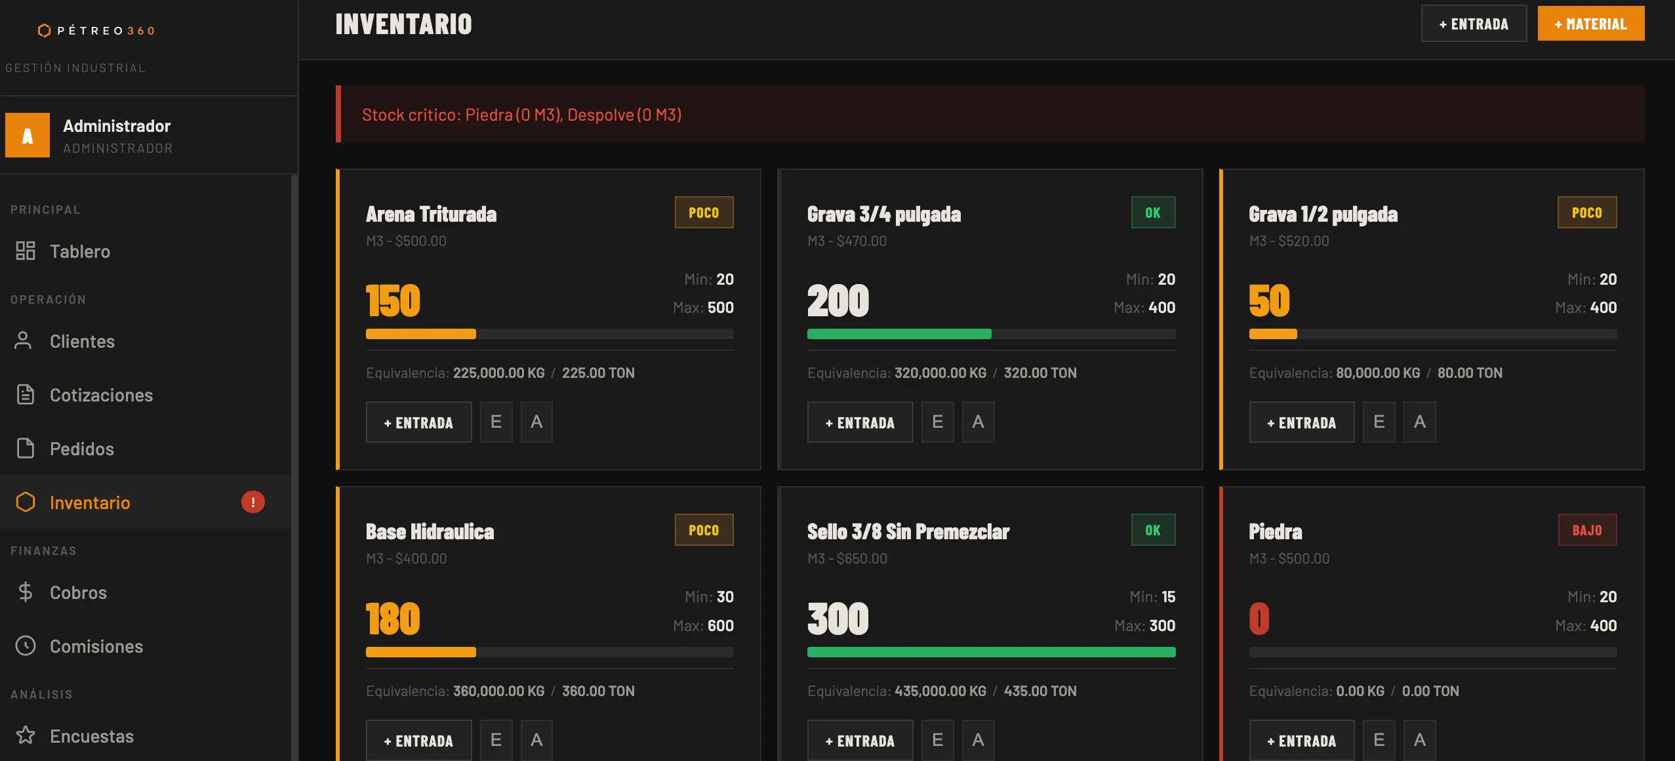Add entrada for Sello 3/8 Sin Premezclar
This screenshot has height=761, width=1675.
coord(860,740)
